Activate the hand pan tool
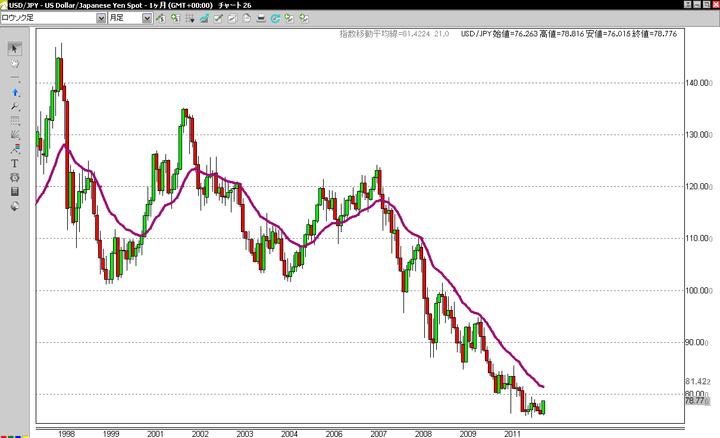 (15, 64)
